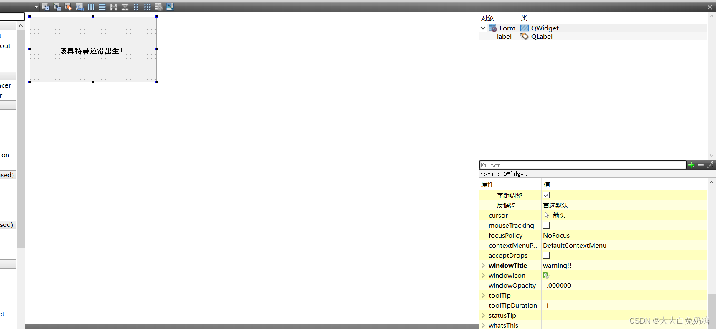Select the 该奥特曼还没出生! label on form
The width and height of the screenshot is (716, 329).
click(92, 51)
